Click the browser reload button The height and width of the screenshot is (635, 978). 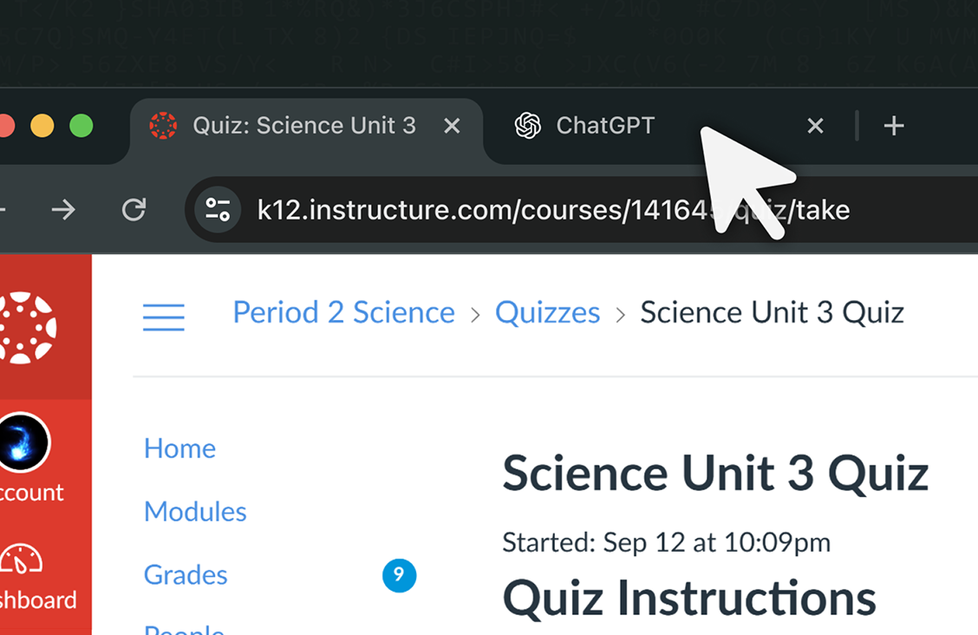coord(134,209)
